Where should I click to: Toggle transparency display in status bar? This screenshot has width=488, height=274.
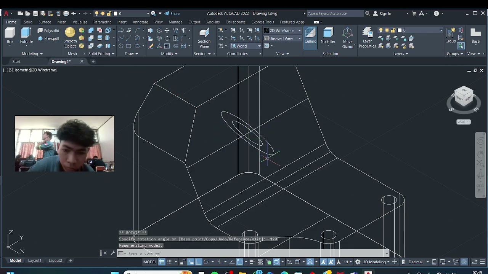tap(260, 262)
